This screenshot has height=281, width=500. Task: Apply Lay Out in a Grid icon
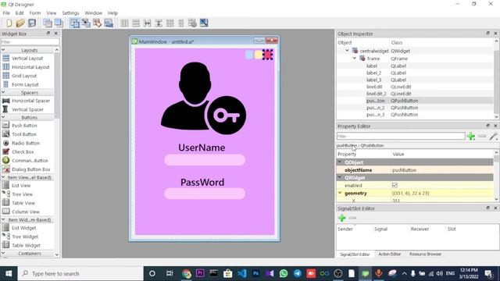click(170, 23)
